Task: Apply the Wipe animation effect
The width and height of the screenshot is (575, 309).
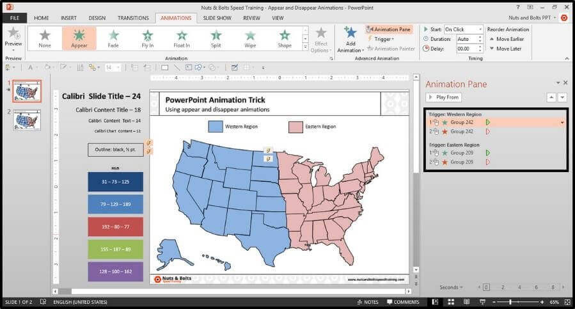Action: click(250, 38)
